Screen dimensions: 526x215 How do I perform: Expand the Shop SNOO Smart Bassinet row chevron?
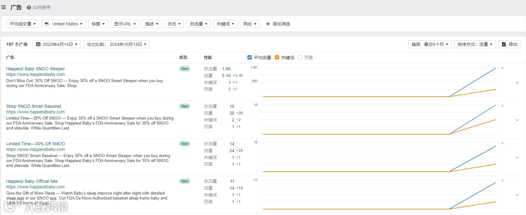pos(517,120)
